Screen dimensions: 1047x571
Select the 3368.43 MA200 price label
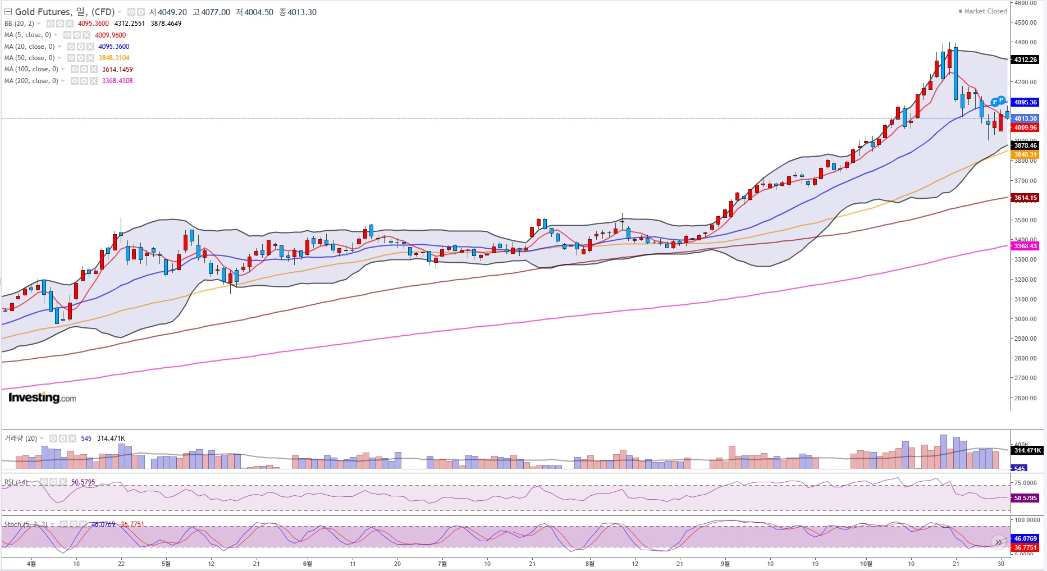pyautogui.click(x=1025, y=246)
